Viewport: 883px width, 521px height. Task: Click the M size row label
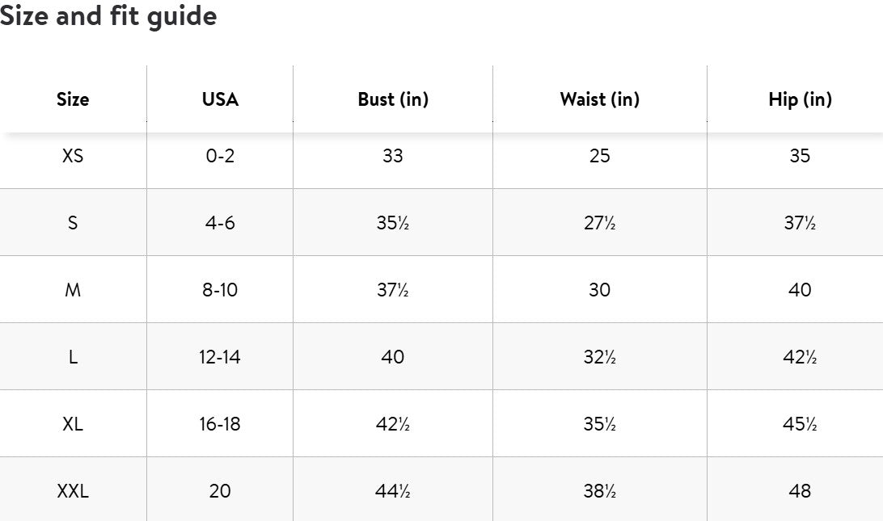73,290
